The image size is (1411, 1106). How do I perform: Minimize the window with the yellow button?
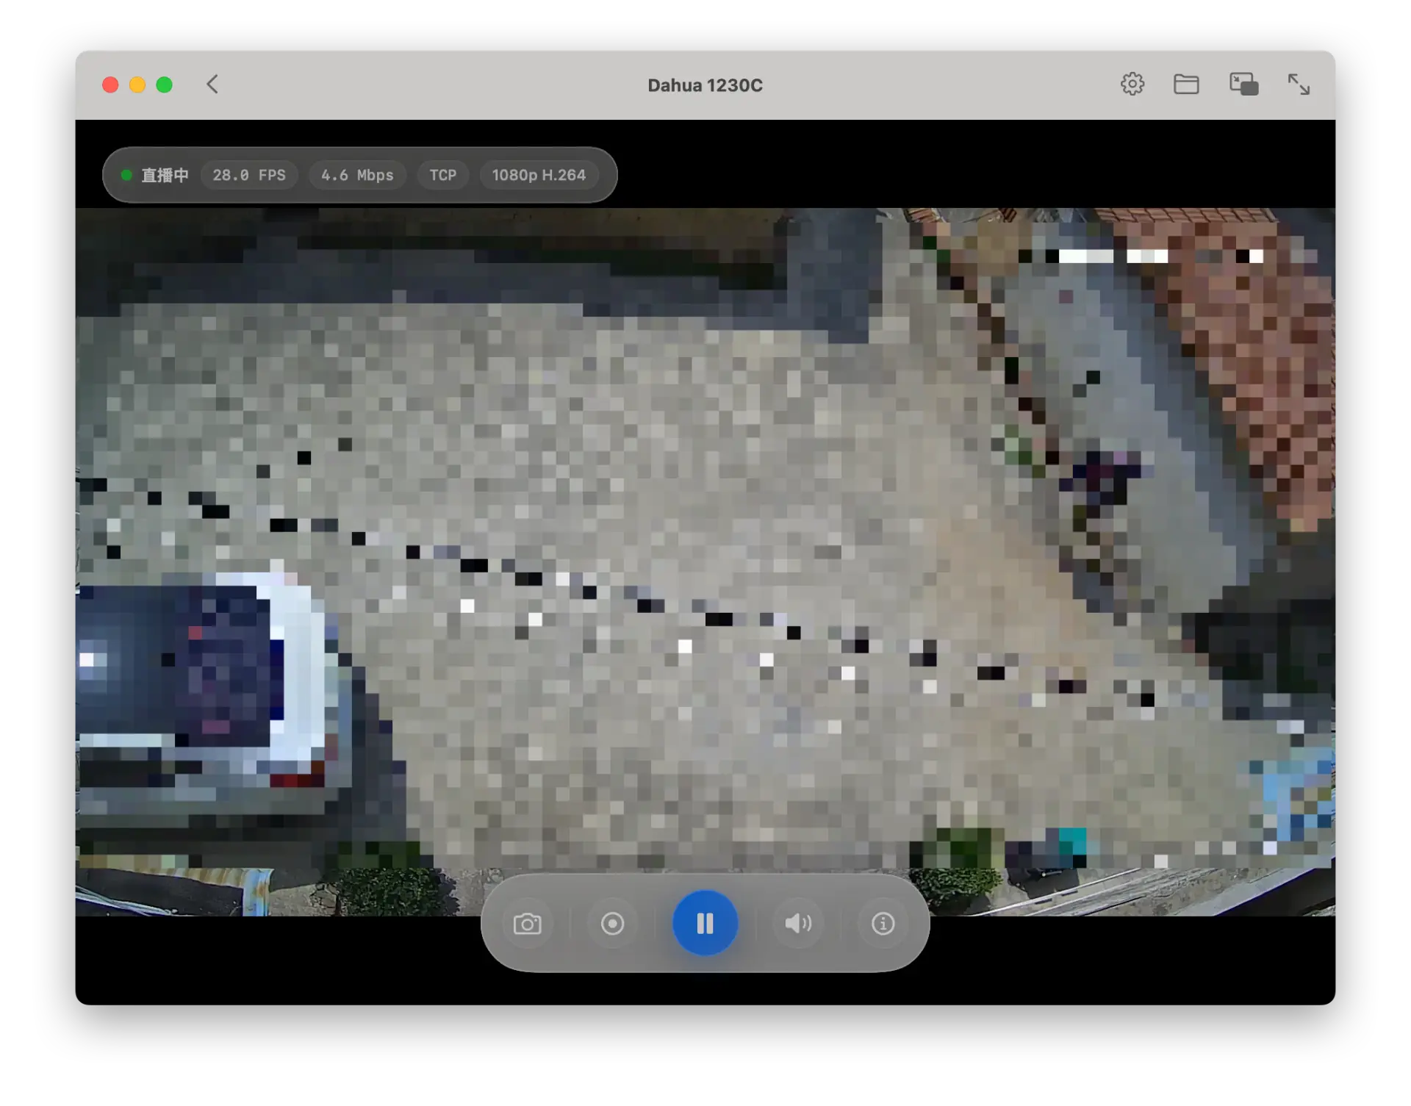[x=137, y=85]
